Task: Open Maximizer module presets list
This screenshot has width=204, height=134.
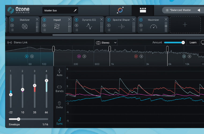Action: pyautogui.click(x=141, y=30)
